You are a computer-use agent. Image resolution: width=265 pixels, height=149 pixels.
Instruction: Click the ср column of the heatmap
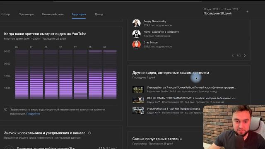(x=51, y=74)
